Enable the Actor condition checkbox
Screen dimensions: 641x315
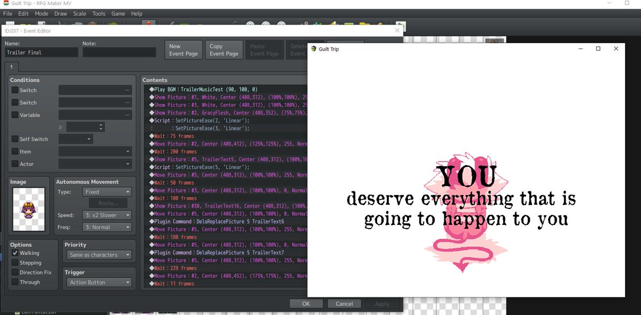click(x=15, y=164)
